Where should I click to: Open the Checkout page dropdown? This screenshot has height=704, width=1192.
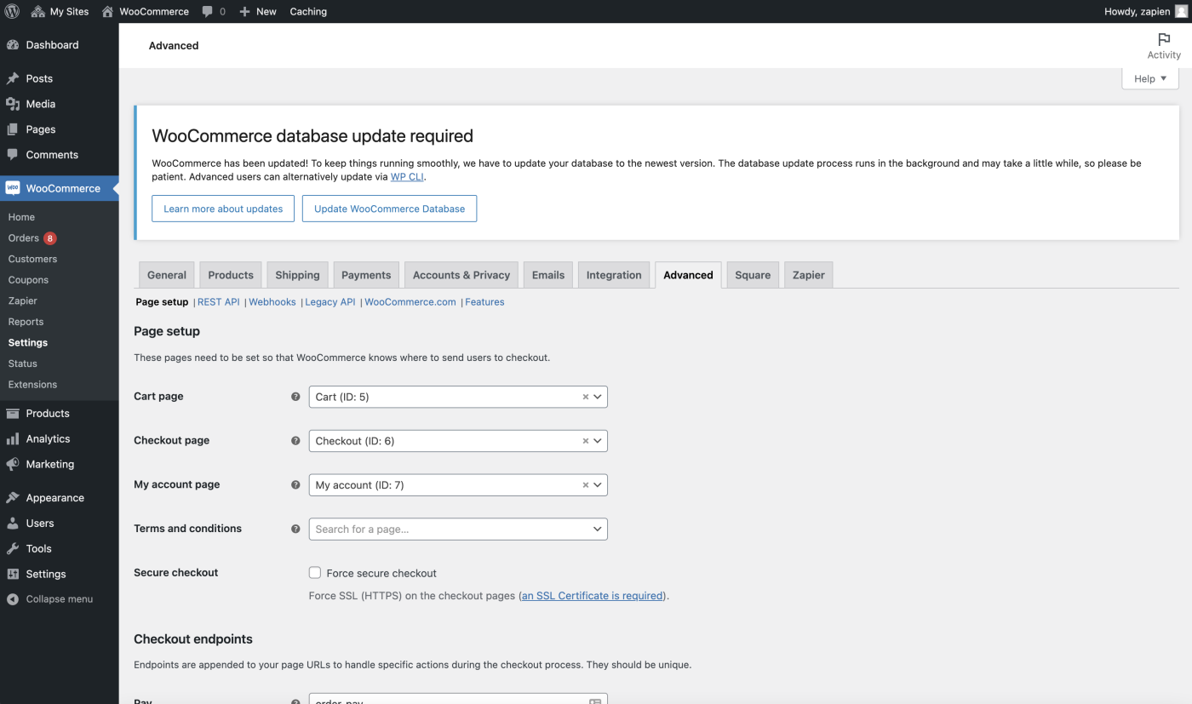(458, 441)
